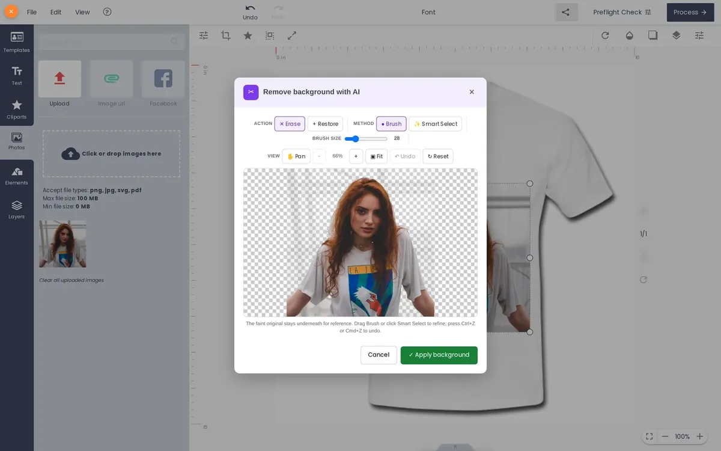The image size is (721, 451).
Task: Click the fullscreen icon at bottom right
Action: 650,437
